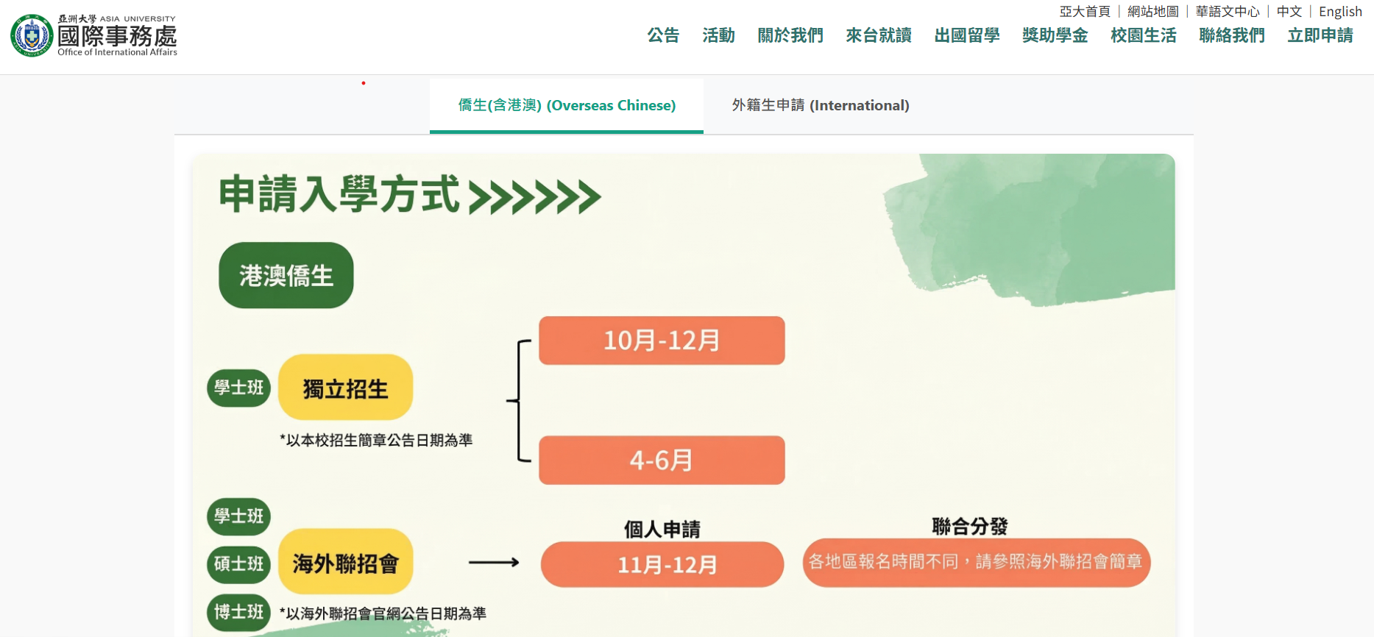Open the 活動 menu
This screenshot has width=1374, height=637.
tap(718, 35)
